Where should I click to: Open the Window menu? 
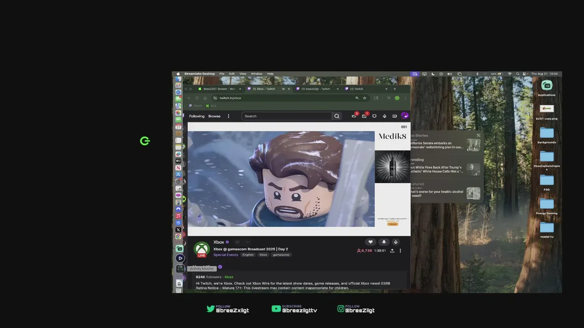click(x=256, y=74)
